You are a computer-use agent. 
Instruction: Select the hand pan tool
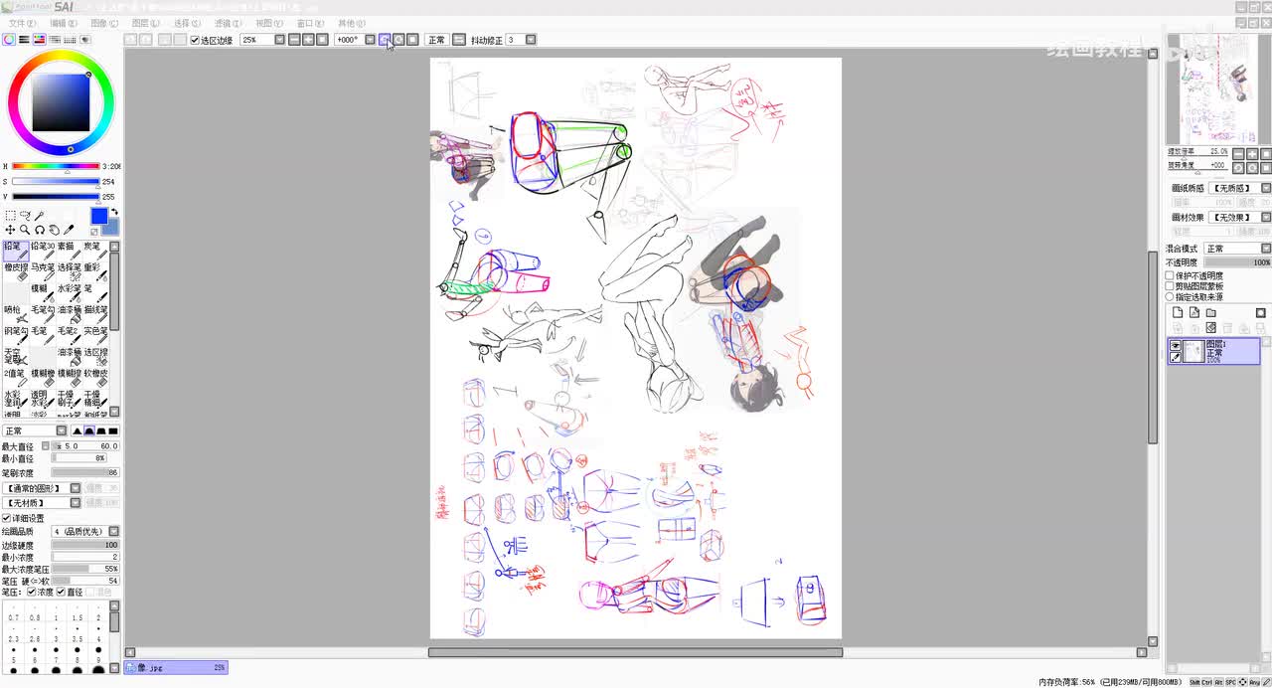(54, 230)
